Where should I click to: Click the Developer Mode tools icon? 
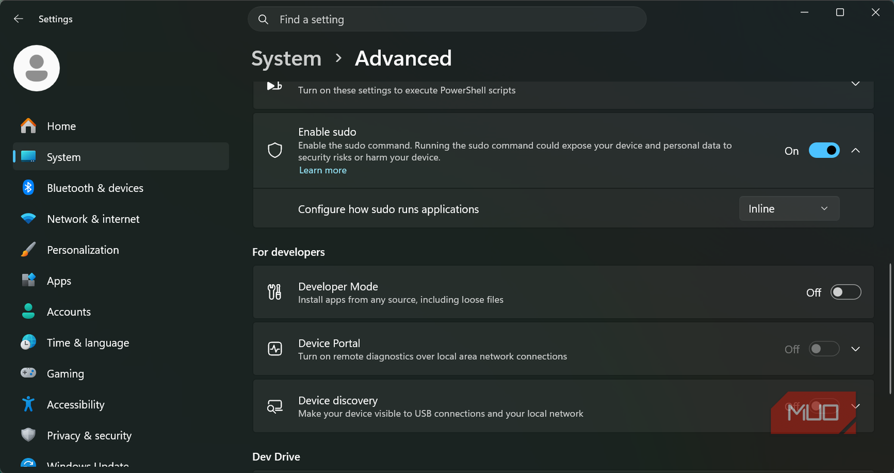pyautogui.click(x=275, y=292)
